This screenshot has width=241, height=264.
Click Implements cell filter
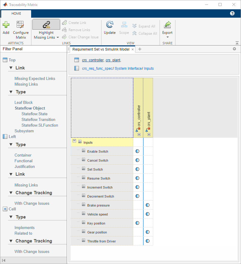pos(25,228)
